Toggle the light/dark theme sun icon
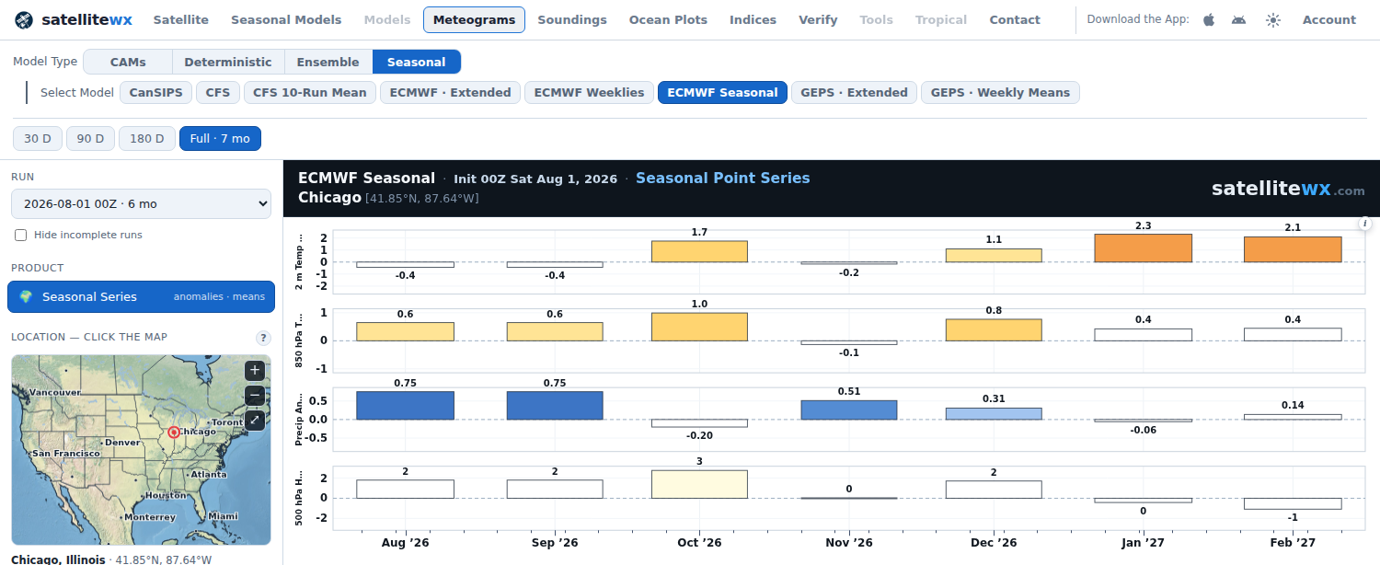The image size is (1380, 565). (x=1273, y=19)
